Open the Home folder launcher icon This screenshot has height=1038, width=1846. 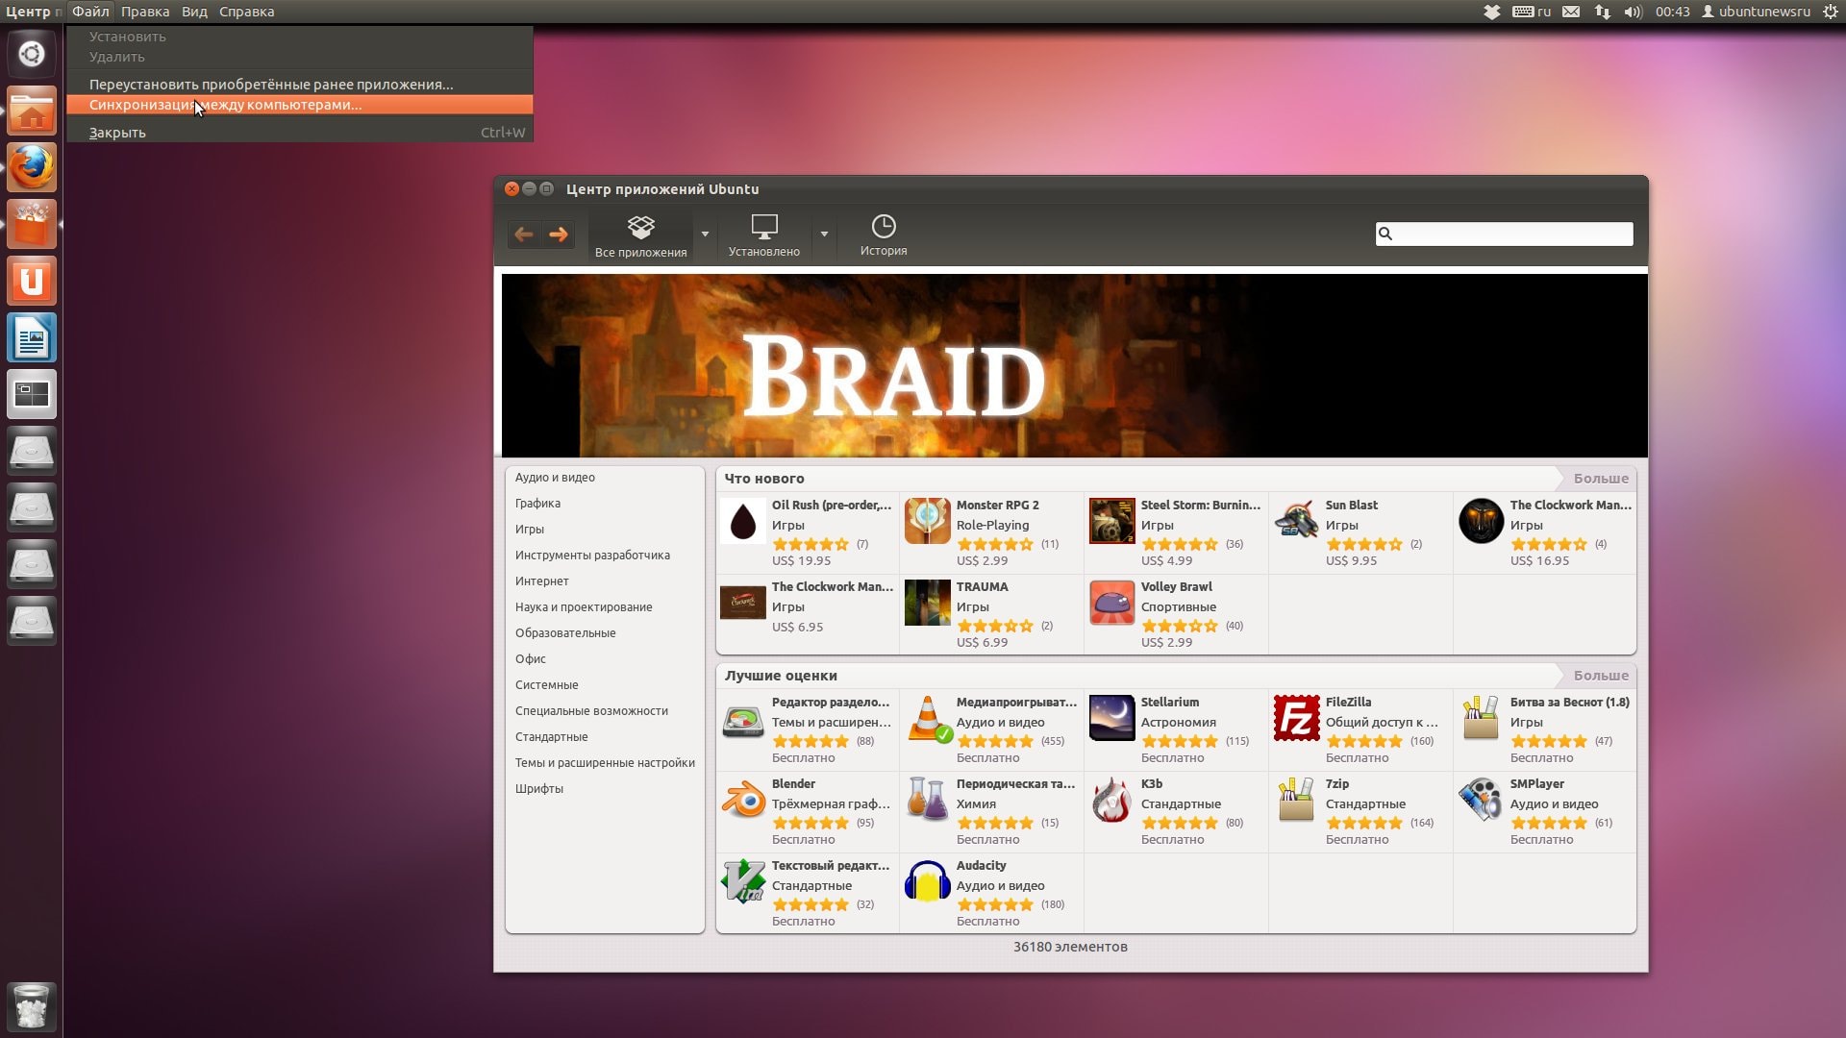point(32,111)
